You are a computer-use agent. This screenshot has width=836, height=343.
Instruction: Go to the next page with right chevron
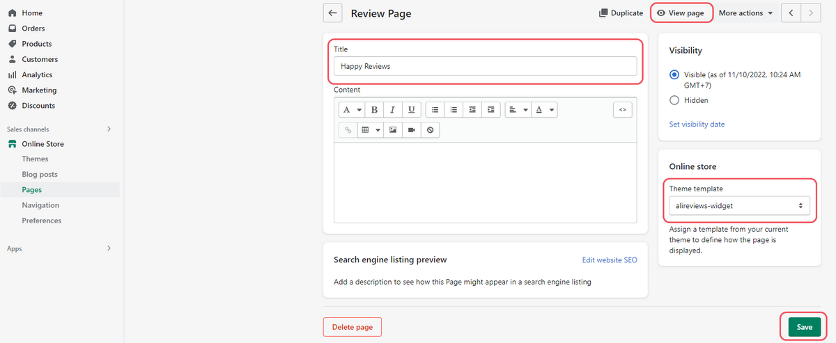(x=810, y=13)
